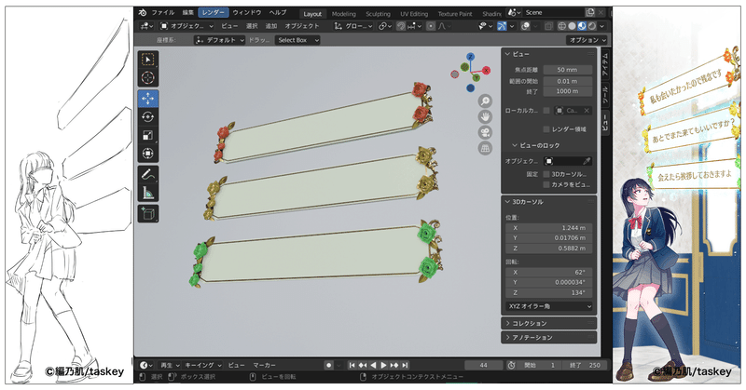Jump to timeline end frame
Viewport: 746px width, 390px height.
(405, 365)
